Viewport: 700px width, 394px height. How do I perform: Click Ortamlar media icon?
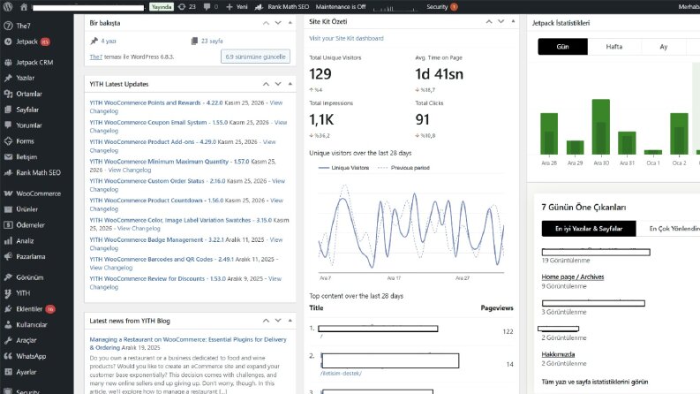[x=8, y=94]
